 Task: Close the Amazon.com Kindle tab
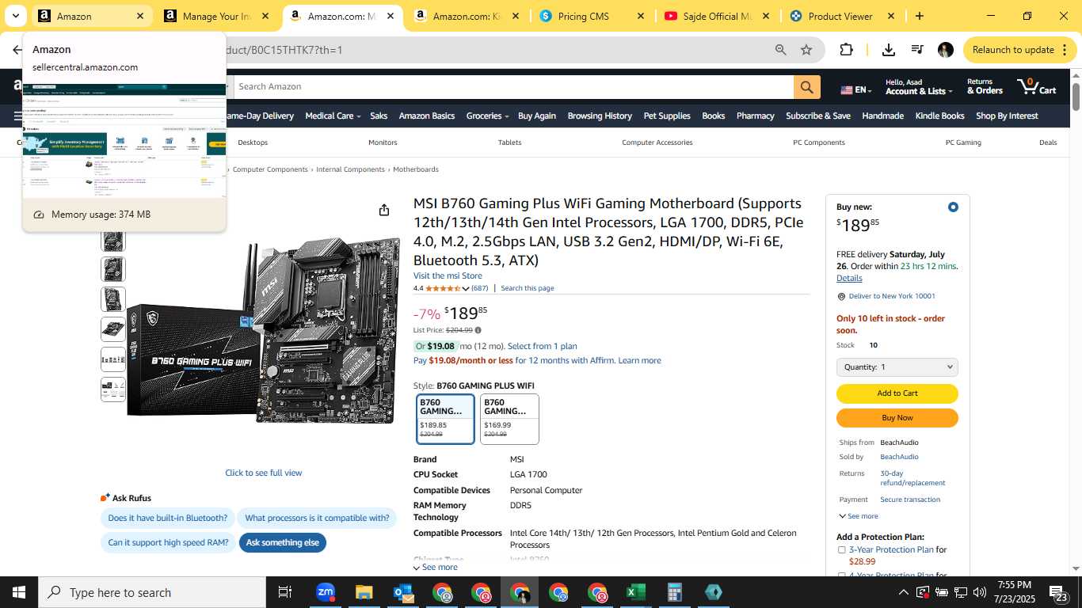pos(515,16)
